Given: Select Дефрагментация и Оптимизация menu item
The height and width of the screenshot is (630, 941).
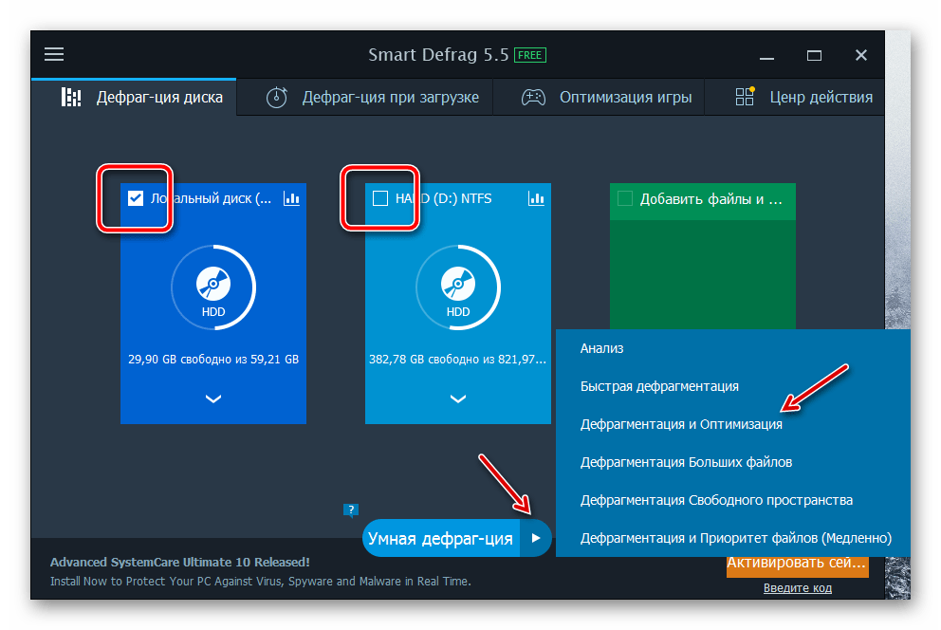Looking at the screenshot, I should 732,424.
